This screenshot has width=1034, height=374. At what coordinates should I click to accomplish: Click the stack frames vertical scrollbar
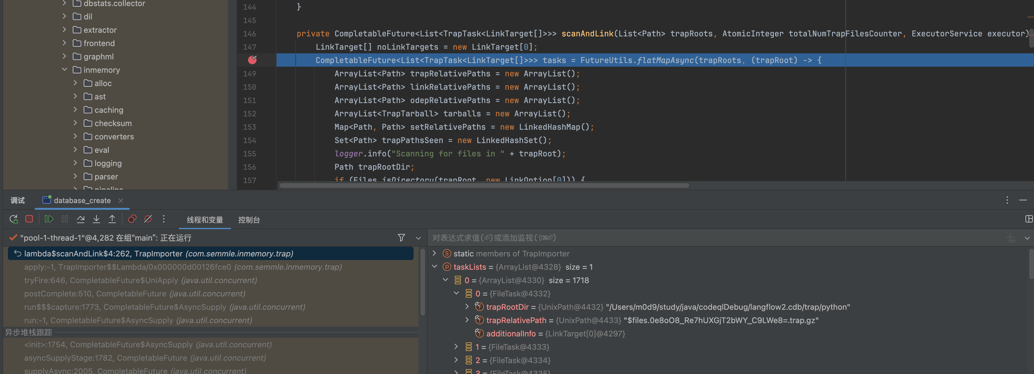click(x=422, y=282)
